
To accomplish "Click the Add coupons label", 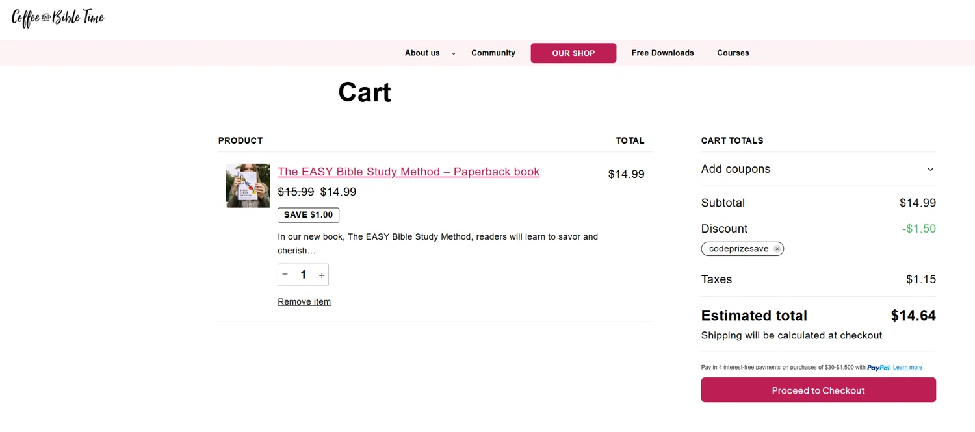I will pyautogui.click(x=735, y=169).
